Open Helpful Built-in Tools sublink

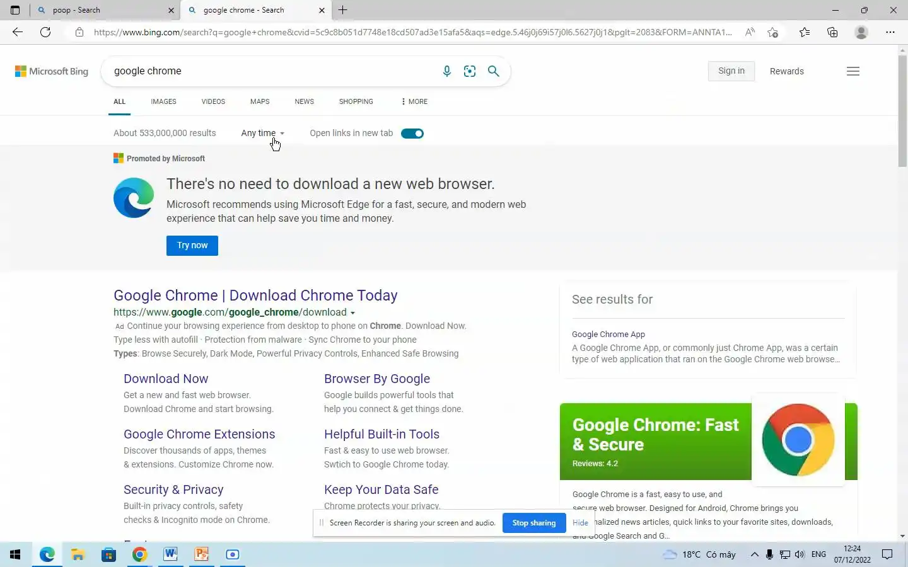tap(381, 434)
